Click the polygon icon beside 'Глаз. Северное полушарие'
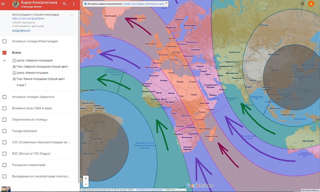 (14, 67)
